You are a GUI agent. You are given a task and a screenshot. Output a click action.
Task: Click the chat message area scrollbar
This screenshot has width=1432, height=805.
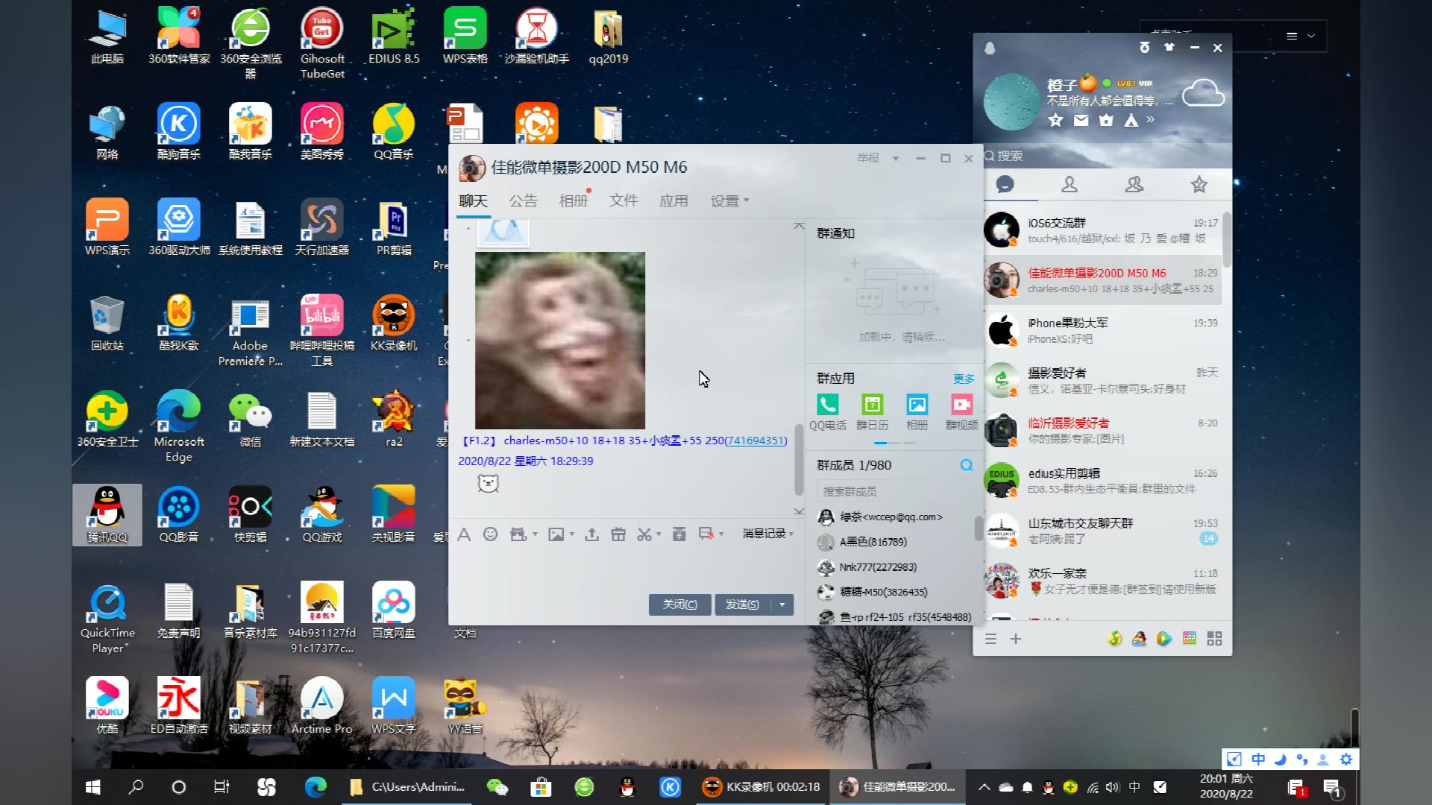pos(799,460)
